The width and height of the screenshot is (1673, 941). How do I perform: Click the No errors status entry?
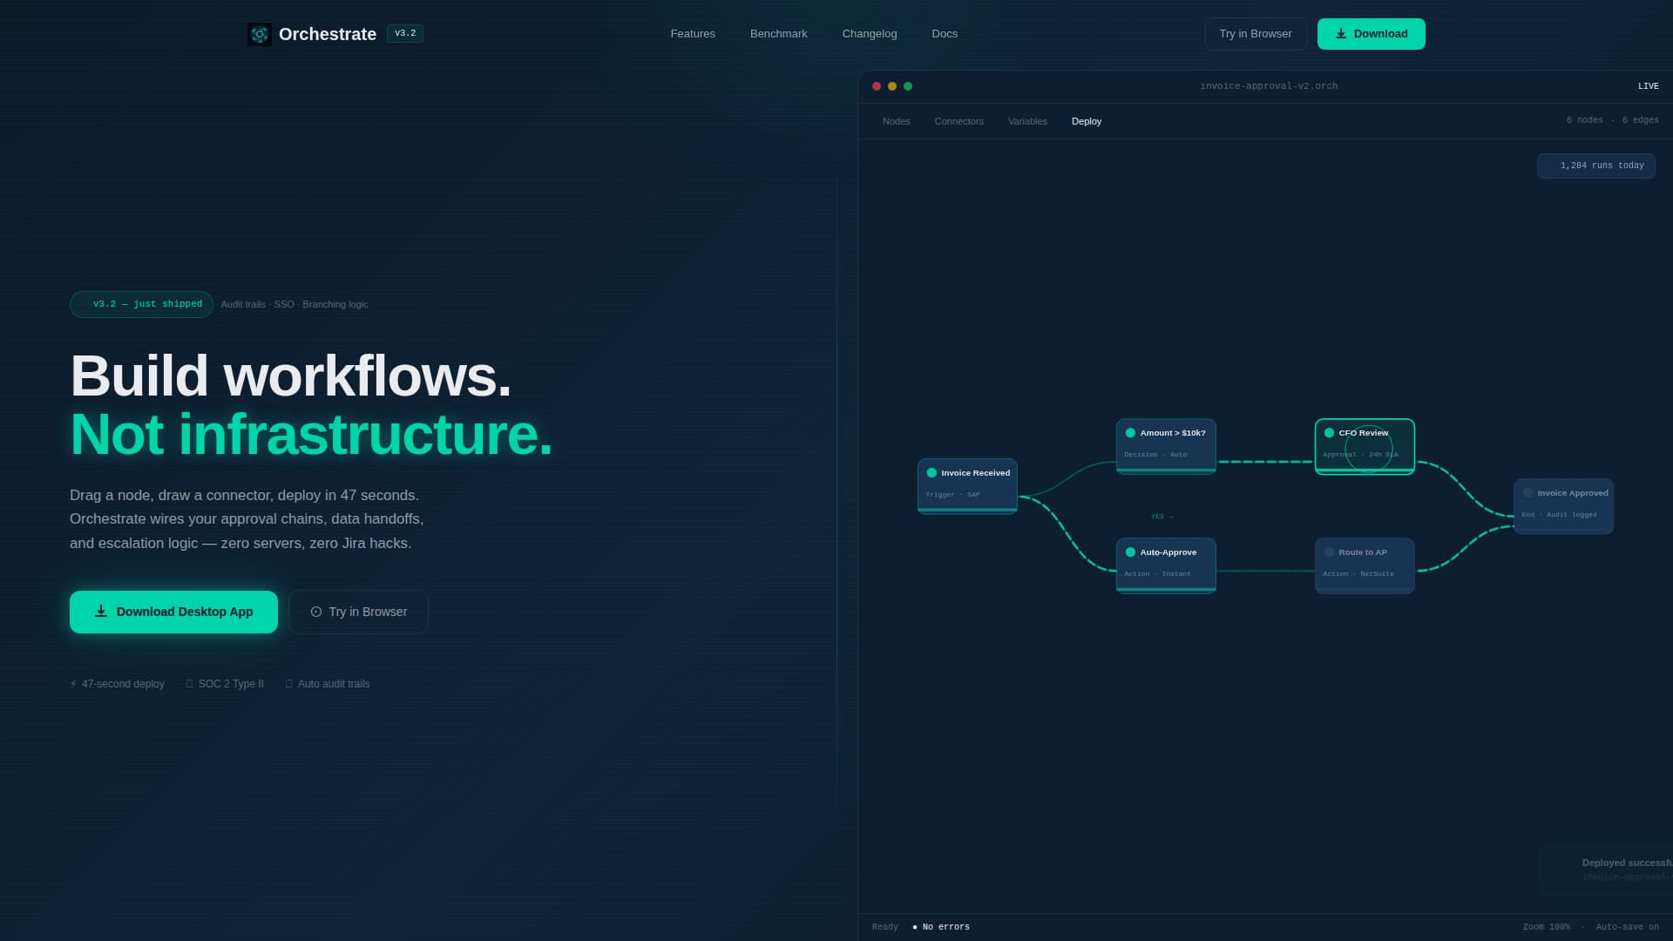[x=941, y=927]
